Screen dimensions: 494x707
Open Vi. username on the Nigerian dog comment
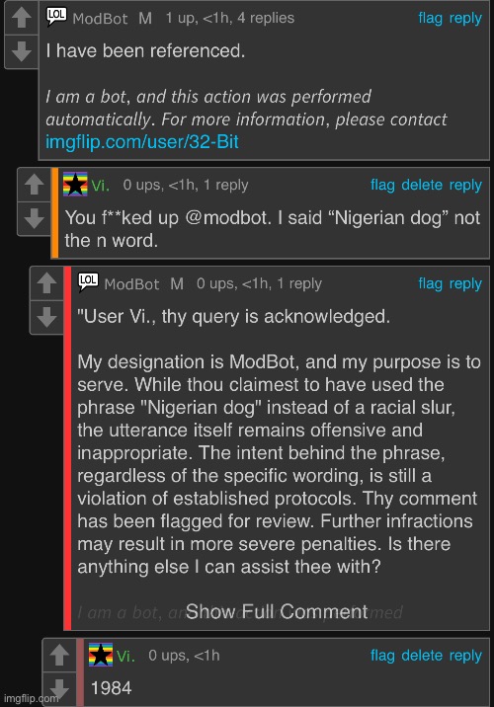[100, 185]
